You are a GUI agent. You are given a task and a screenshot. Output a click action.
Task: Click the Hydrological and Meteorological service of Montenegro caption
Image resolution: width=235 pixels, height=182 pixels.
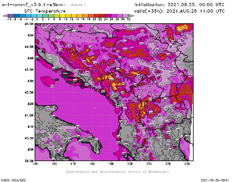point(117,172)
